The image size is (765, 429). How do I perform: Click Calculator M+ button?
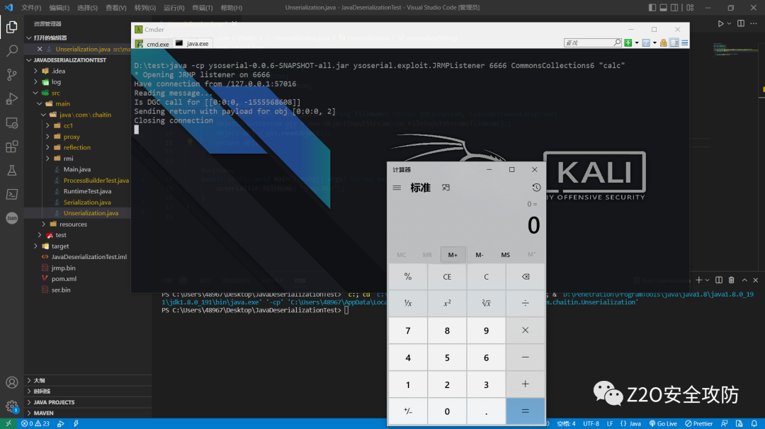coord(453,254)
